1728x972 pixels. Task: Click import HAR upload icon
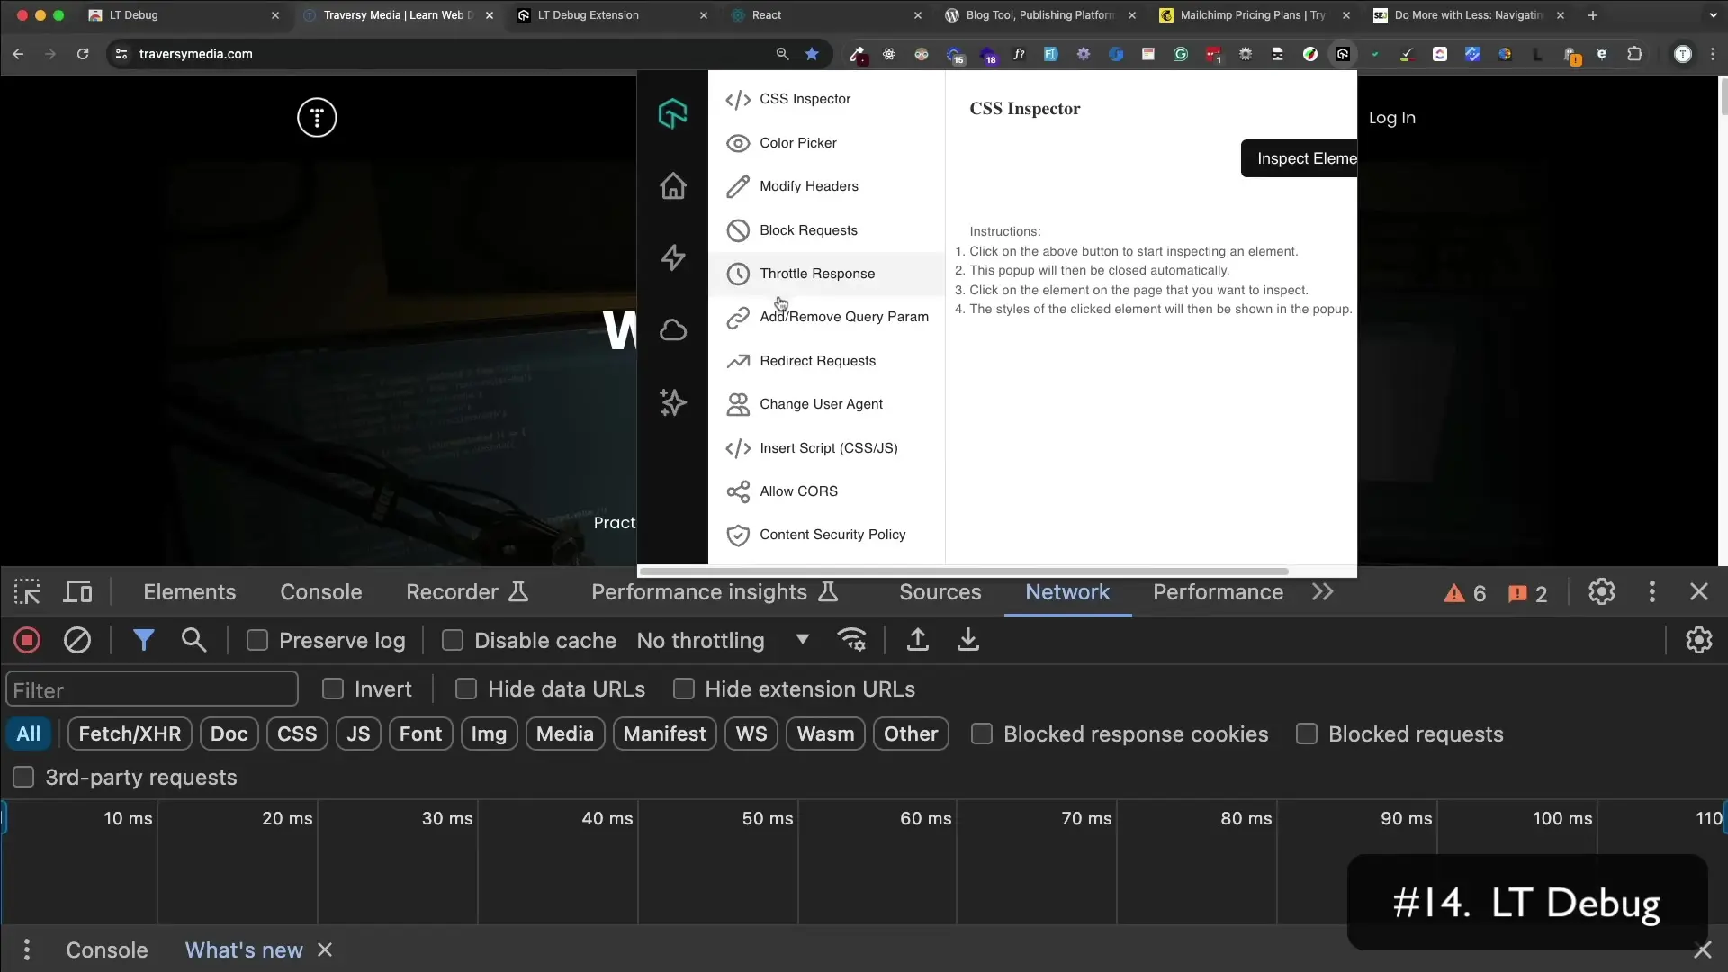click(x=917, y=641)
